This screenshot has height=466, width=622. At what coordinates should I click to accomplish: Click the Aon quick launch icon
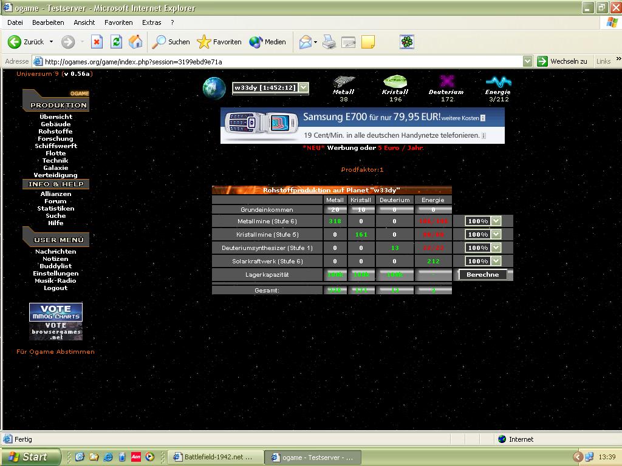[136, 457]
